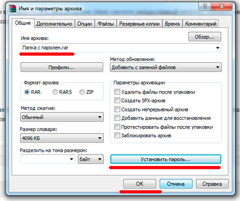Switch to the 'Дополнительно' tab

pyautogui.click(x=54, y=24)
